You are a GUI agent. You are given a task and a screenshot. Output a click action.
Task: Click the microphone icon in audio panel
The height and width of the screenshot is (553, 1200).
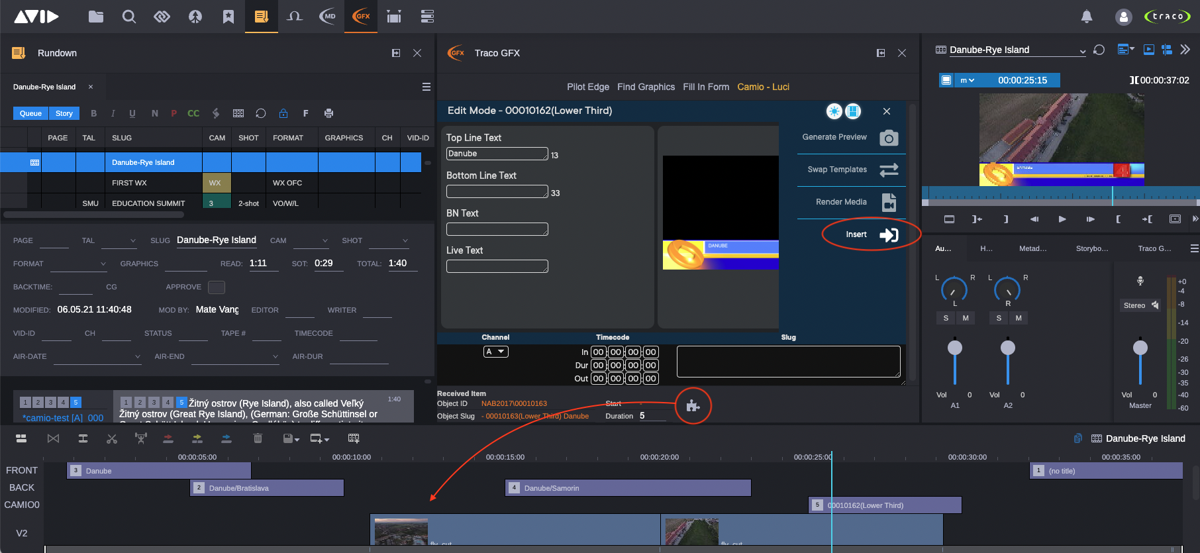pos(1140,281)
